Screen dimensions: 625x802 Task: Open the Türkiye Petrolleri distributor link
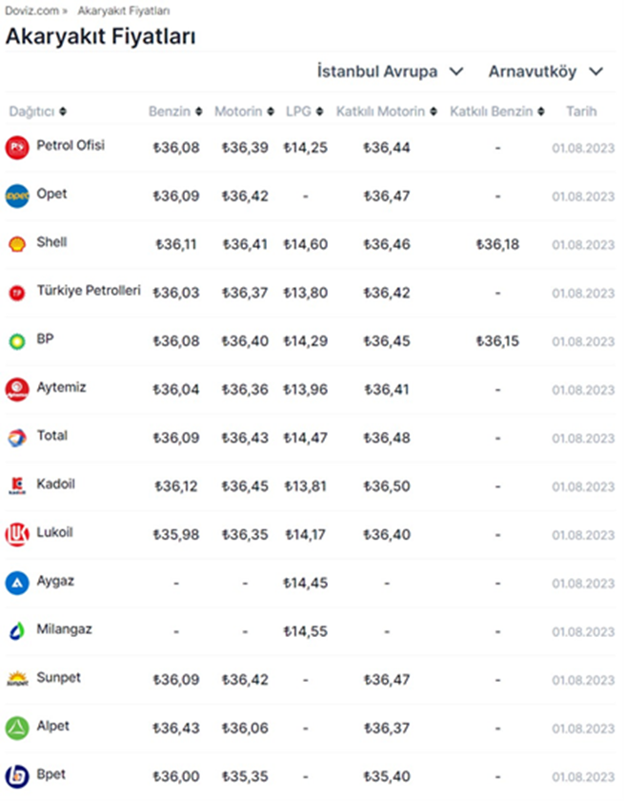click(x=88, y=290)
